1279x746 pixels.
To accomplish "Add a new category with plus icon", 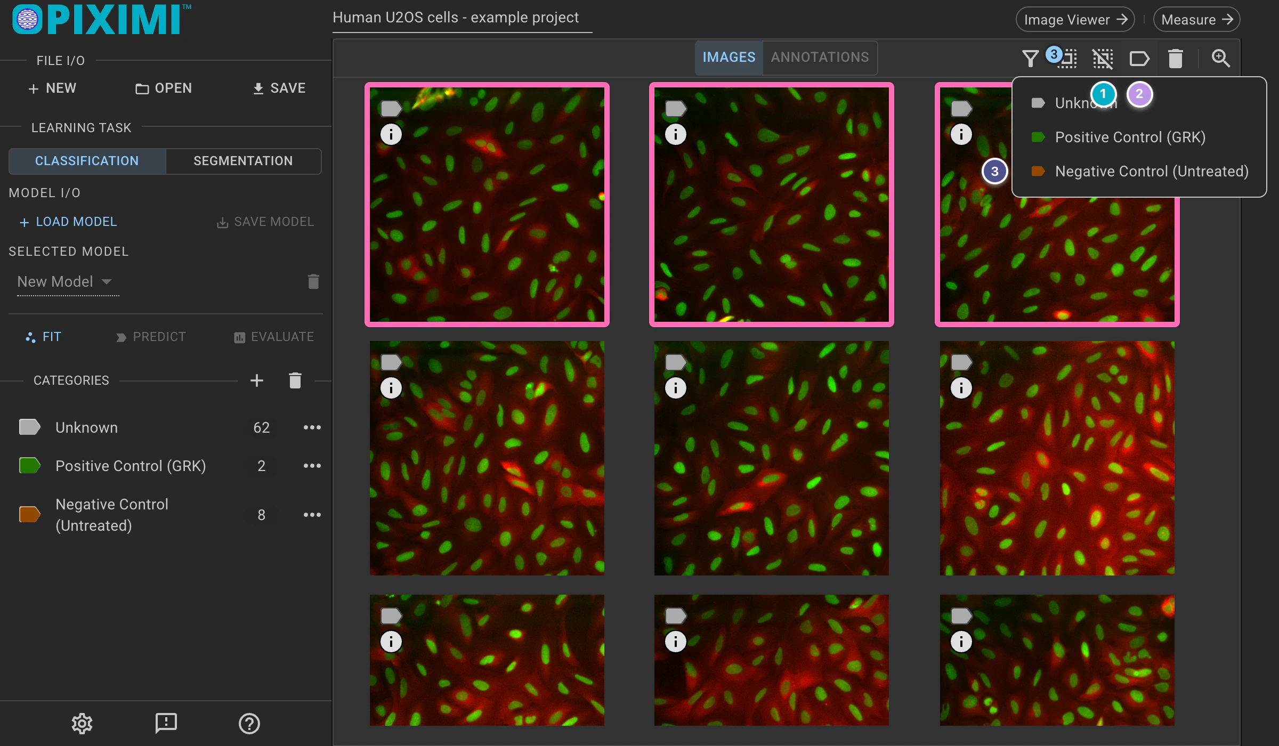I will tap(257, 380).
